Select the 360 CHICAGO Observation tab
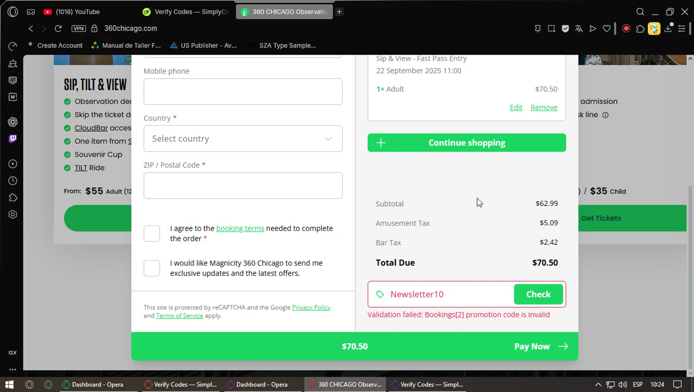This screenshot has width=694, height=392. [x=285, y=12]
